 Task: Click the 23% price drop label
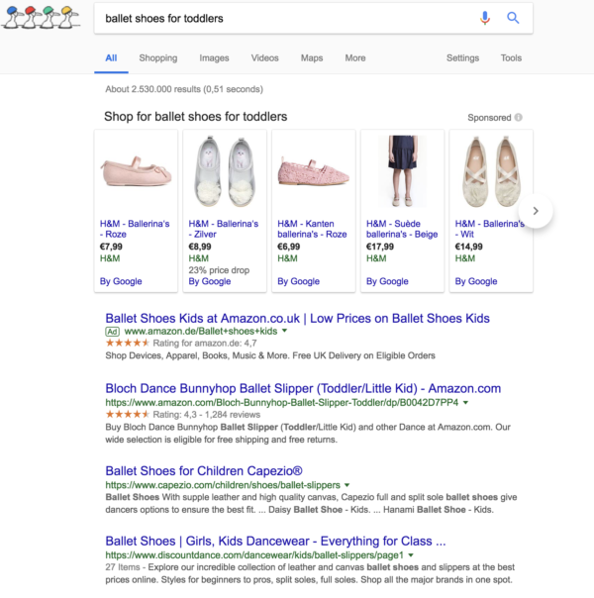coord(219,270)
